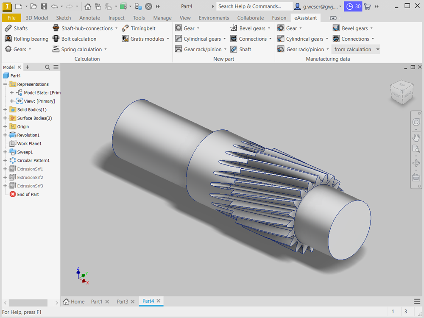Image resolution: width=424 pixels, height=318 pixels.
Task: Launch the Rolling bearing calculation
Action: tap(27, 39)
